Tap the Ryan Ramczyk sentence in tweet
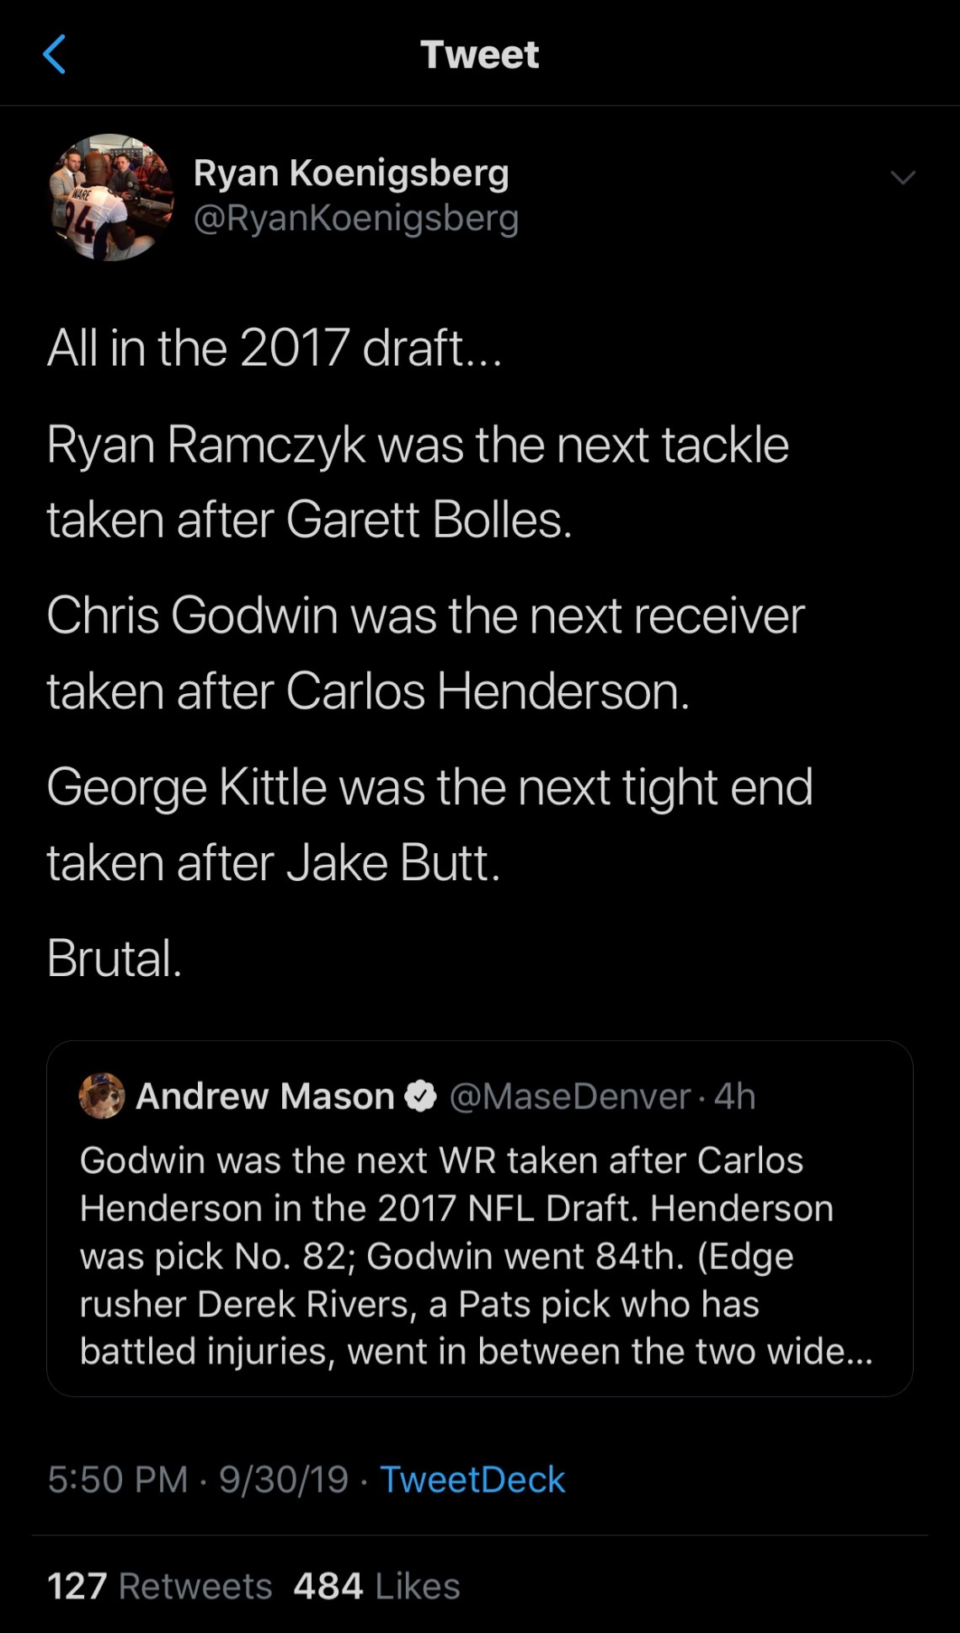960x1633 pixels. (x=418, y=482)
